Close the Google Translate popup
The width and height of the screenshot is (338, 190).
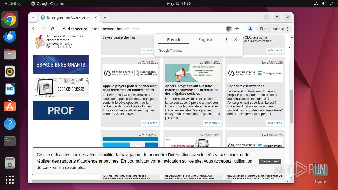[x=235, y=40]
